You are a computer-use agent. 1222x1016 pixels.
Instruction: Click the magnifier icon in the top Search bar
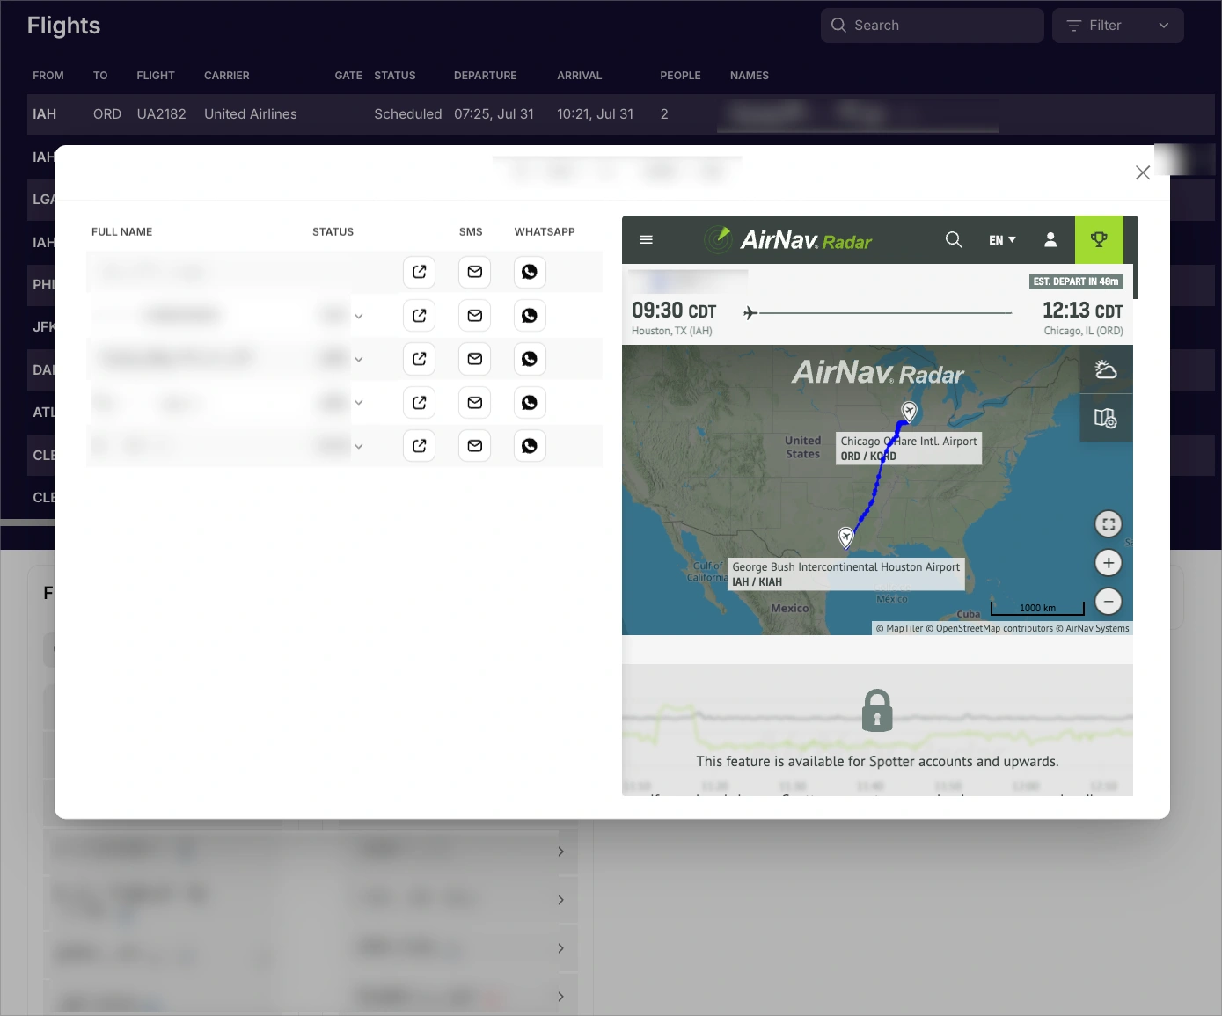pyautogui.click(x=838, y=25)
